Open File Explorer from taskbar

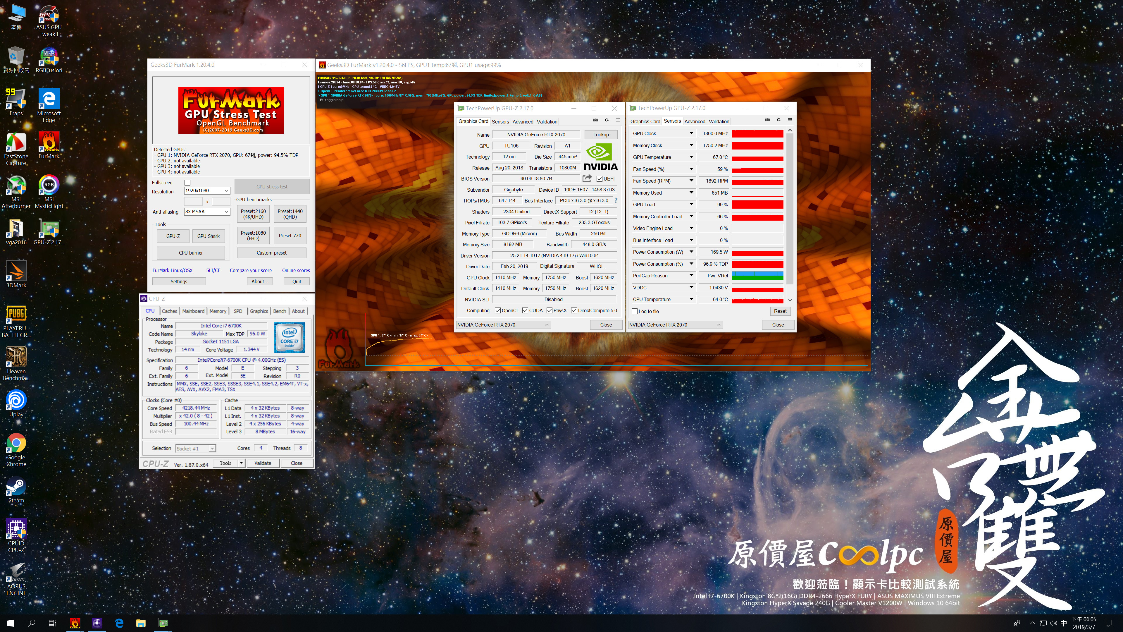(140, 623)
